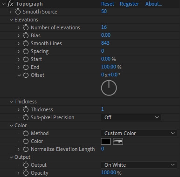This screenshot has height=177, width=180.
Task: Toggle the Thickness property stopwatch icon
Action: 26,109
